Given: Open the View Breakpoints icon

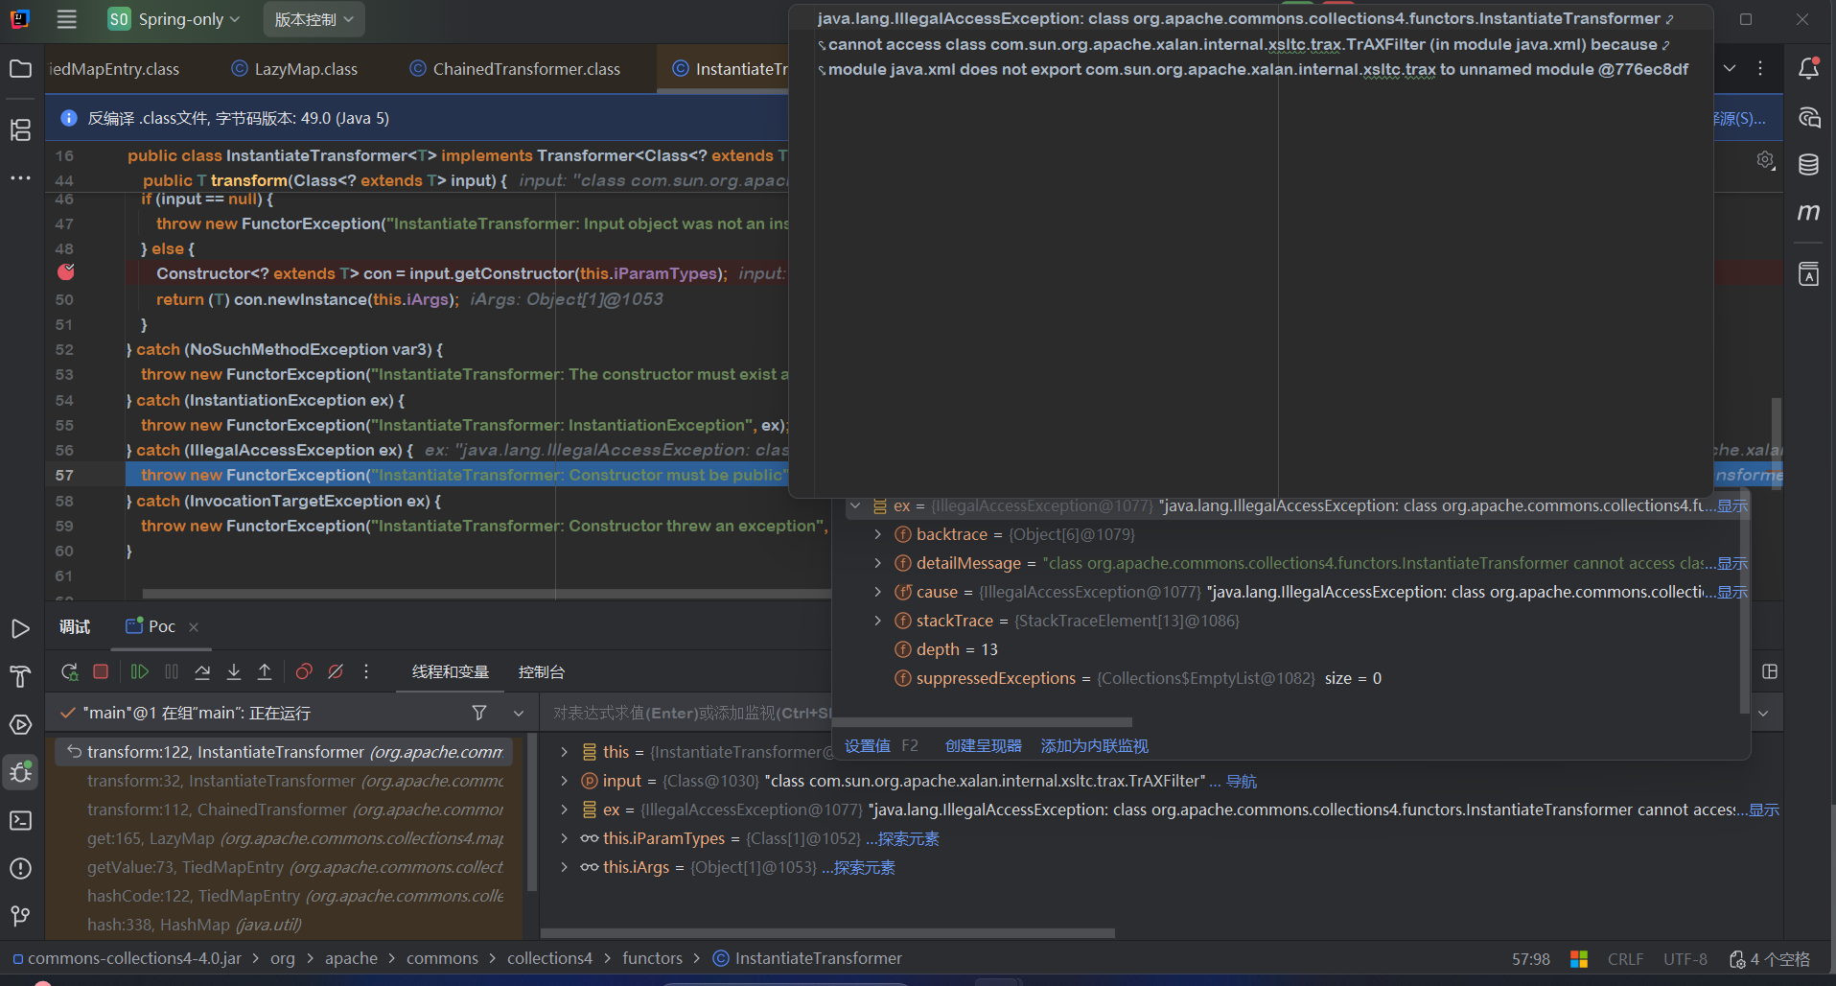Looking at the screenshot, I should tap(304, 672).
